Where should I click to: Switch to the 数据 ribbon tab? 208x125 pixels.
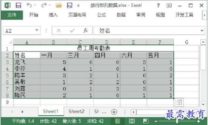(x=121, y=15)
